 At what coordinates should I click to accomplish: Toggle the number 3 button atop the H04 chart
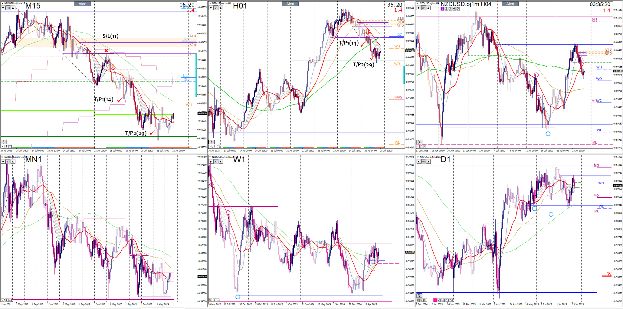[x=450, y=9]
